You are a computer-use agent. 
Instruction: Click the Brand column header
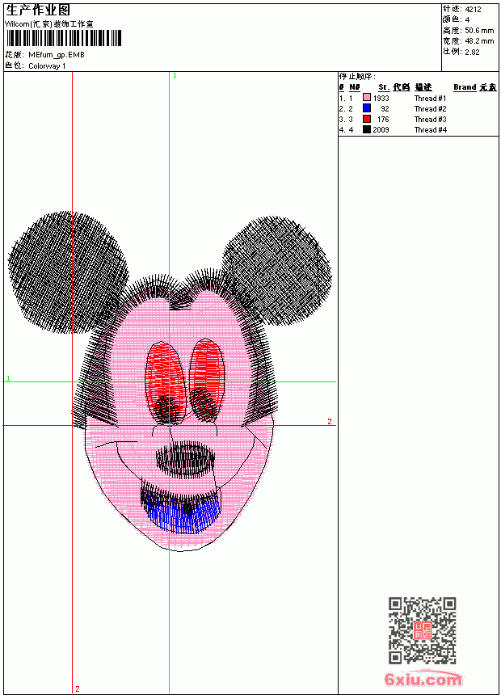[465, 87]
